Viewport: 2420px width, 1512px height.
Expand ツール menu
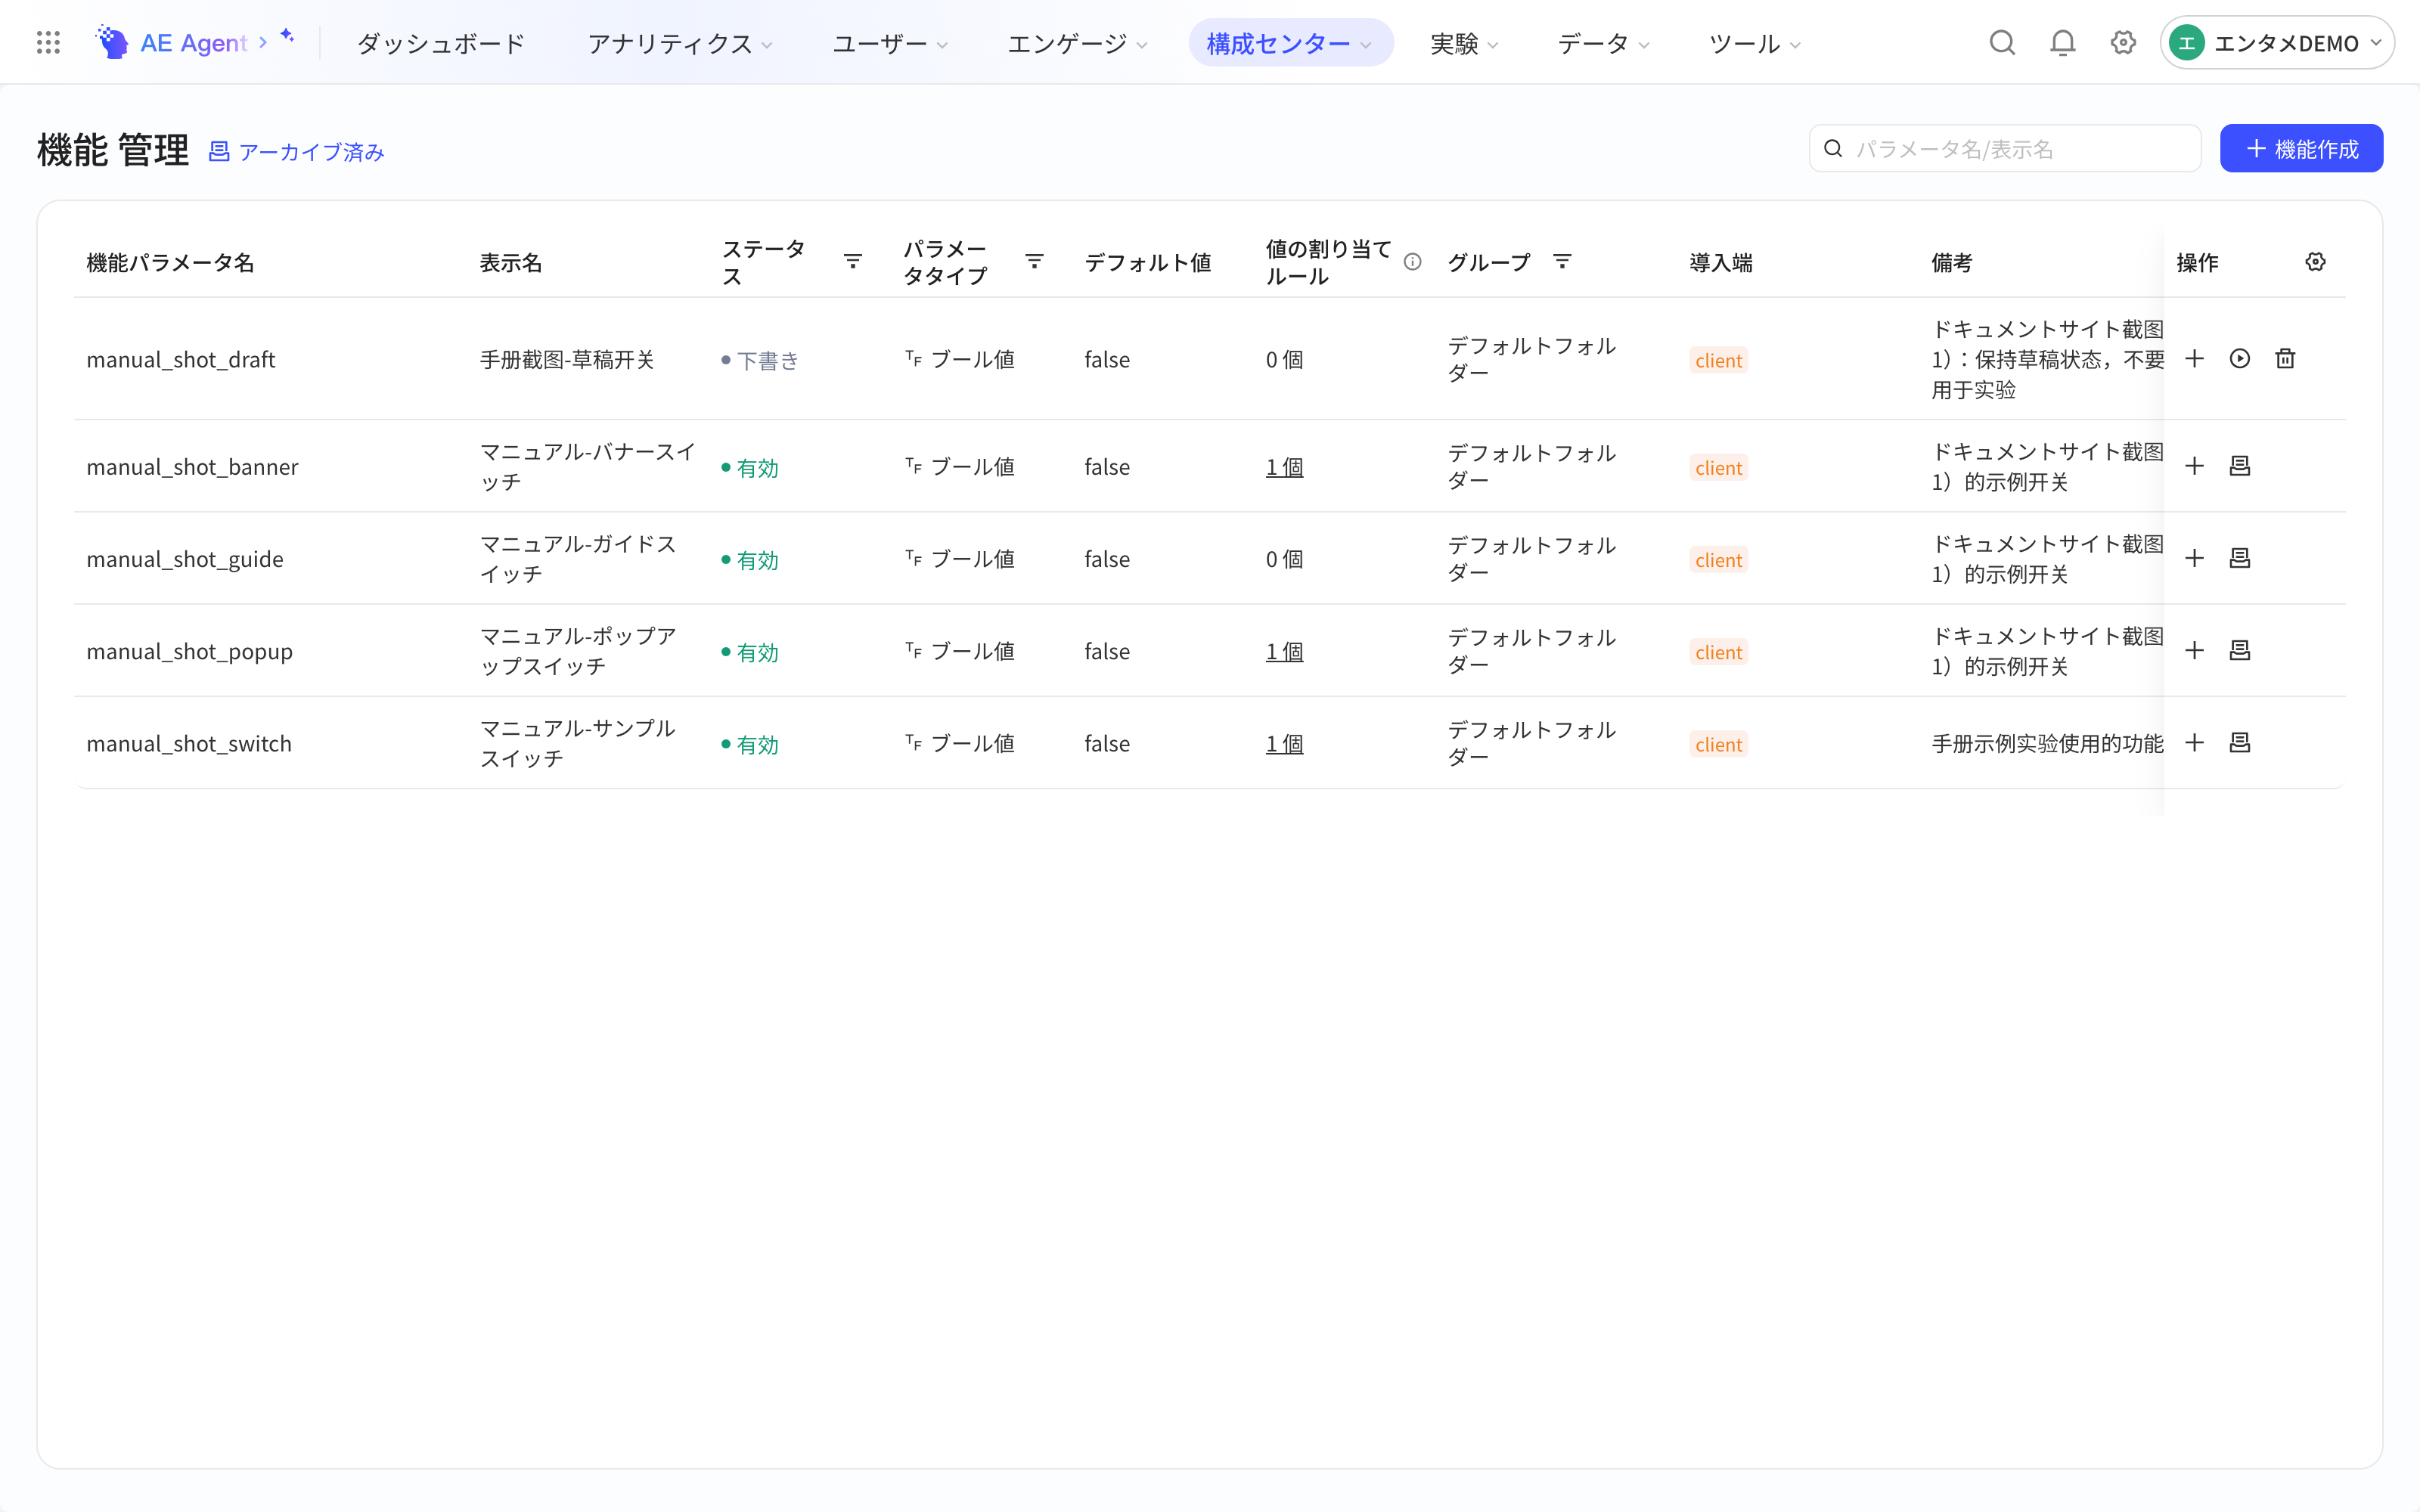[x=1755, y=44]
